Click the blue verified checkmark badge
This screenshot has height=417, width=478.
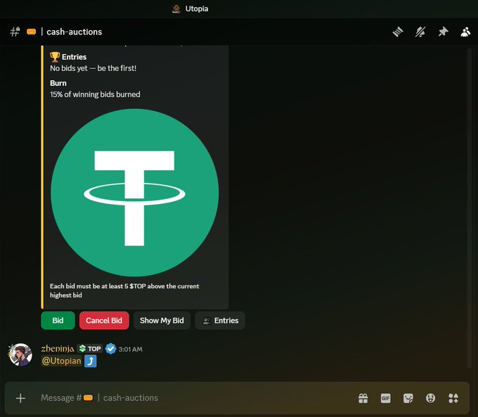(110, 349)
